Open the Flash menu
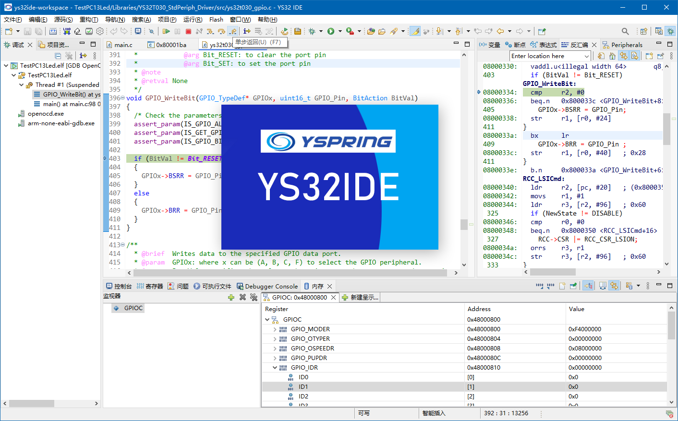The image size is (678, 421). tap(216, 20)
